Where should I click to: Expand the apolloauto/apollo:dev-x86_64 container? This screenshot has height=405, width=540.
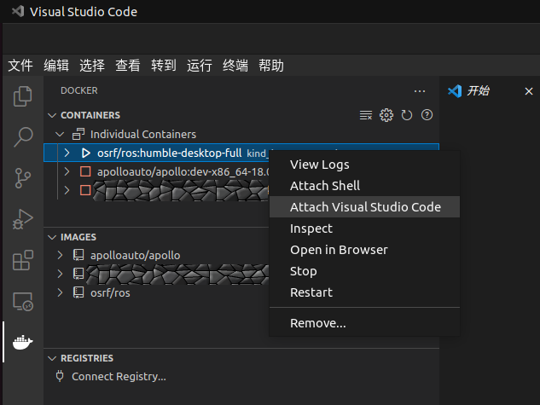pyautogui.click(x=67, y=171)
